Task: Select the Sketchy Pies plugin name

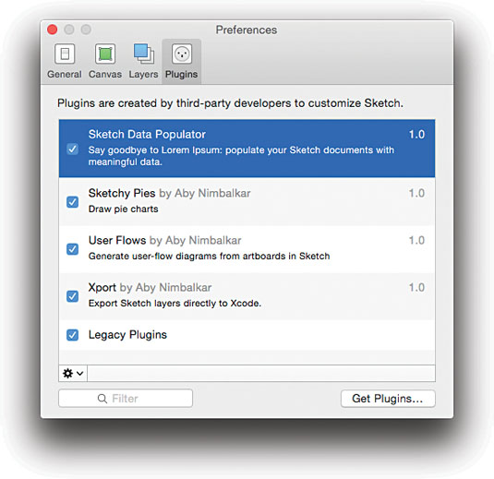Action: 122,194
